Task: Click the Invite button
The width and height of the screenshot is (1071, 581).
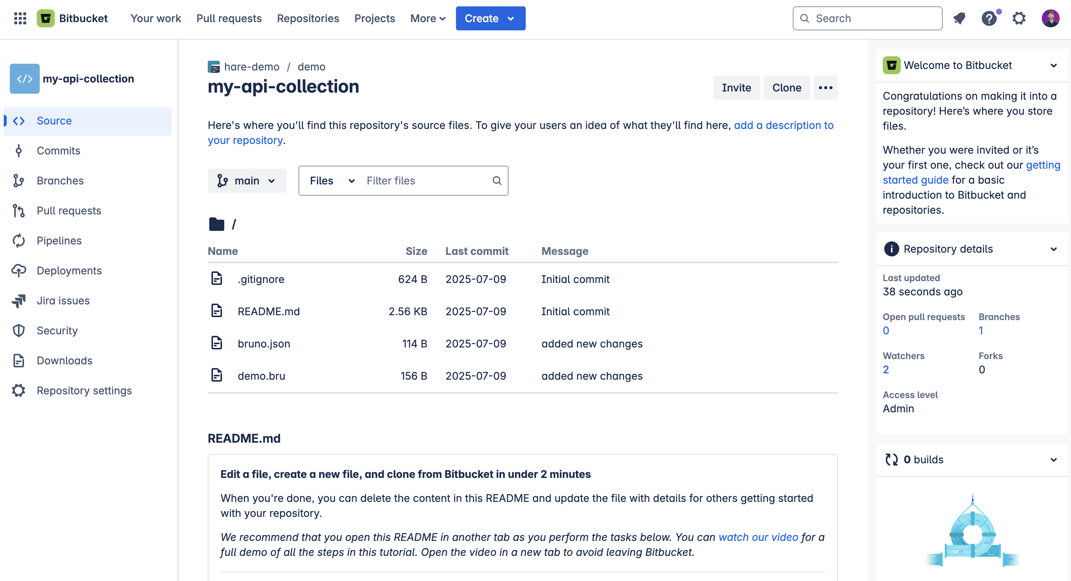Action: (x=736, y=88)
